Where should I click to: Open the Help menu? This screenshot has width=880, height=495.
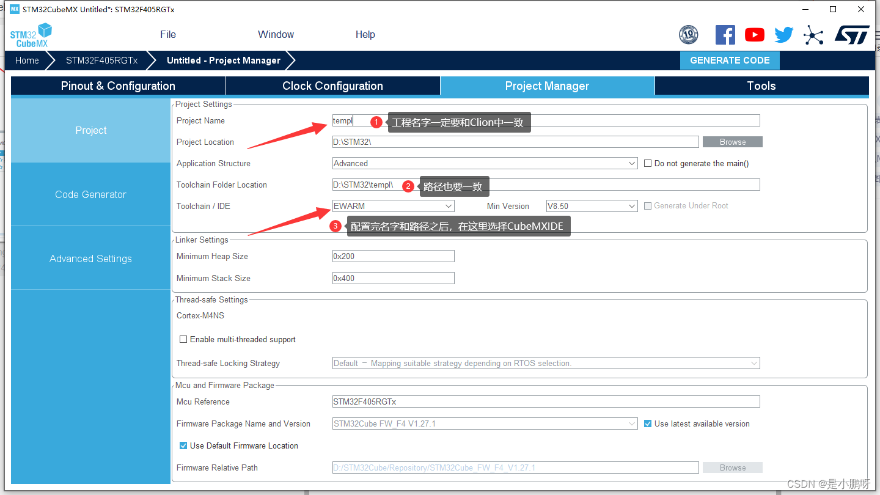[x=365, y=34]
